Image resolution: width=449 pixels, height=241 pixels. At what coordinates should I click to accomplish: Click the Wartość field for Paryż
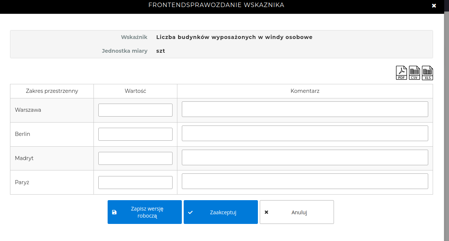coord(135,182)
